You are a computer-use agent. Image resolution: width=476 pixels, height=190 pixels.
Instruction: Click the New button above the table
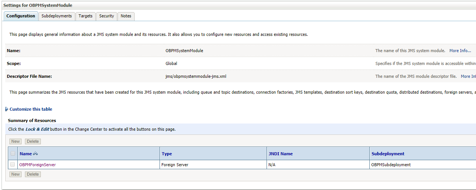tap(16, 141)
